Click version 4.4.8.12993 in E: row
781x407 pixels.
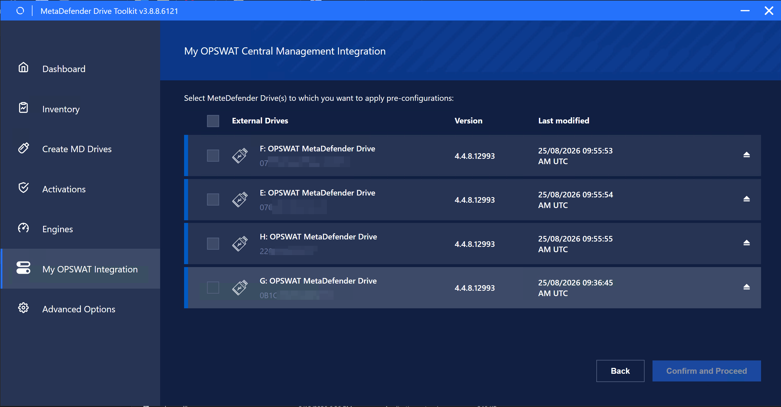tap(475, 200)
